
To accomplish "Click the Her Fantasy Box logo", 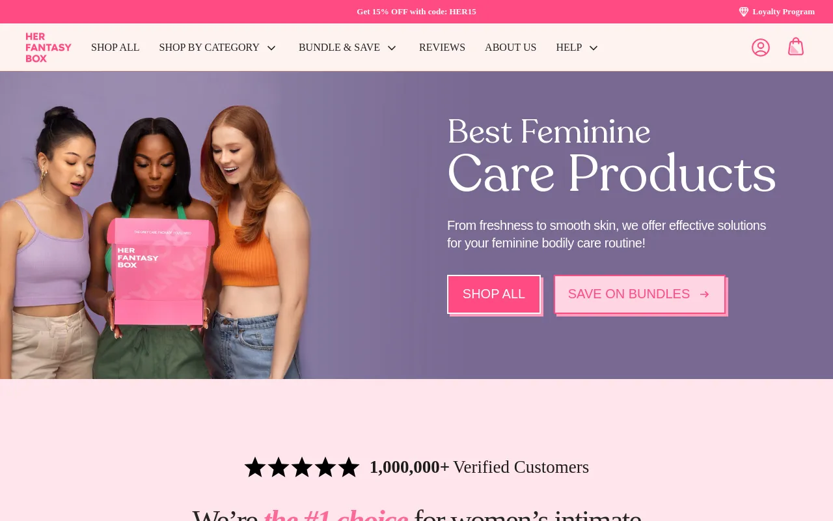I will (48, 48).
